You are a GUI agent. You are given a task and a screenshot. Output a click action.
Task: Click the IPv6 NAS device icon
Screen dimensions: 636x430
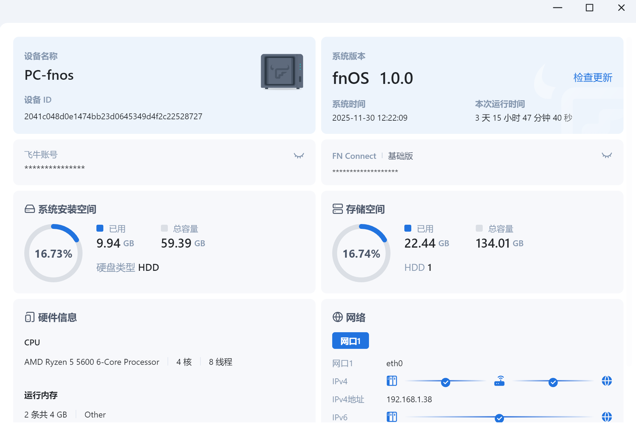(x=392, y=417)
